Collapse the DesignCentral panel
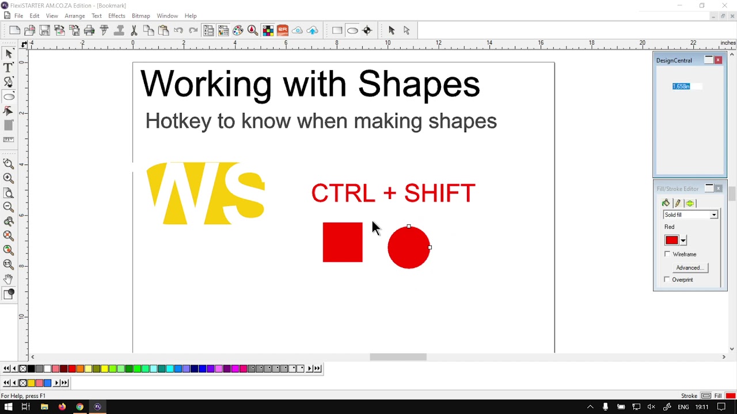Screen dimensions: 737x414 tap(709, 60)
